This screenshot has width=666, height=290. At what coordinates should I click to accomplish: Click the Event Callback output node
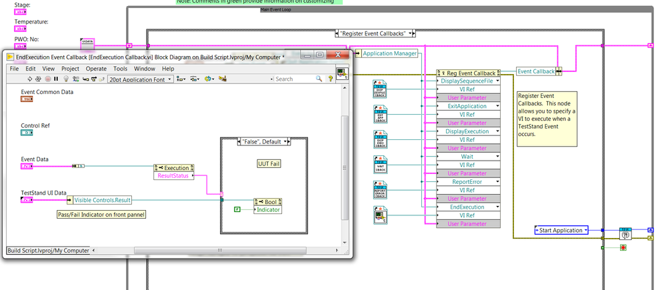click(x=539, y=71)
